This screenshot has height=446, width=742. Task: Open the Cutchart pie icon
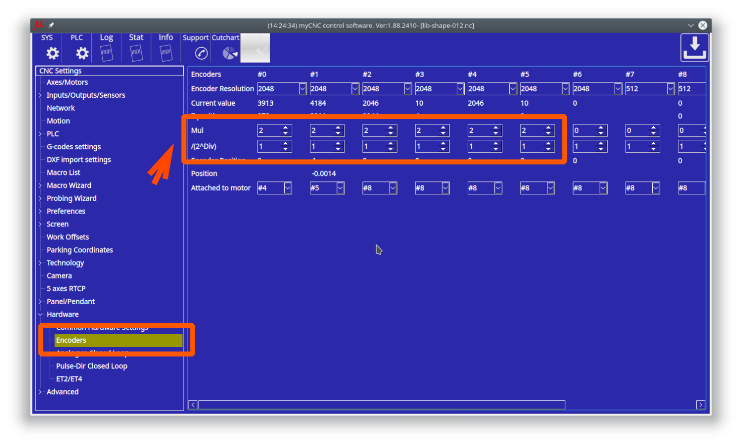pos(230,53)
